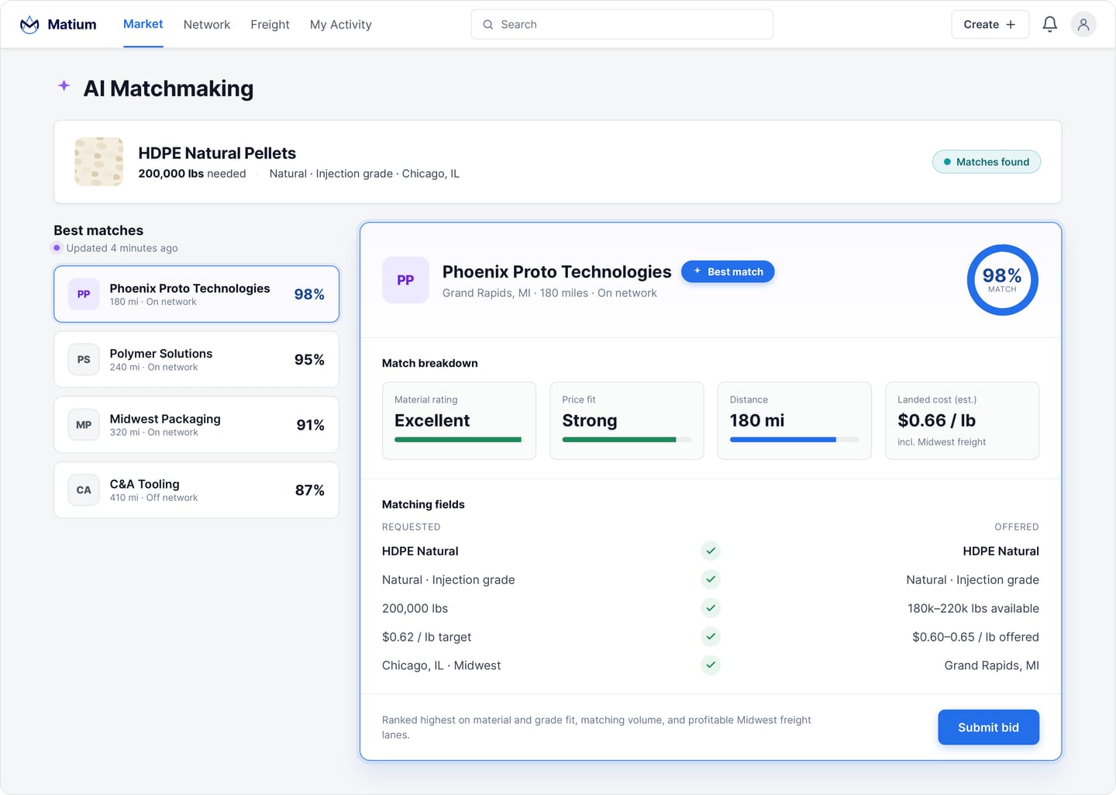Open the notifications bell

pyautogui.click(x=1049, y=25)
